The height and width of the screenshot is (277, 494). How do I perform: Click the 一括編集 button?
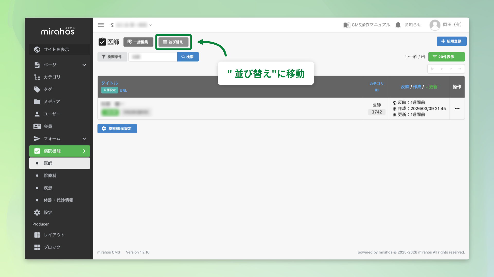click(138, 42)
